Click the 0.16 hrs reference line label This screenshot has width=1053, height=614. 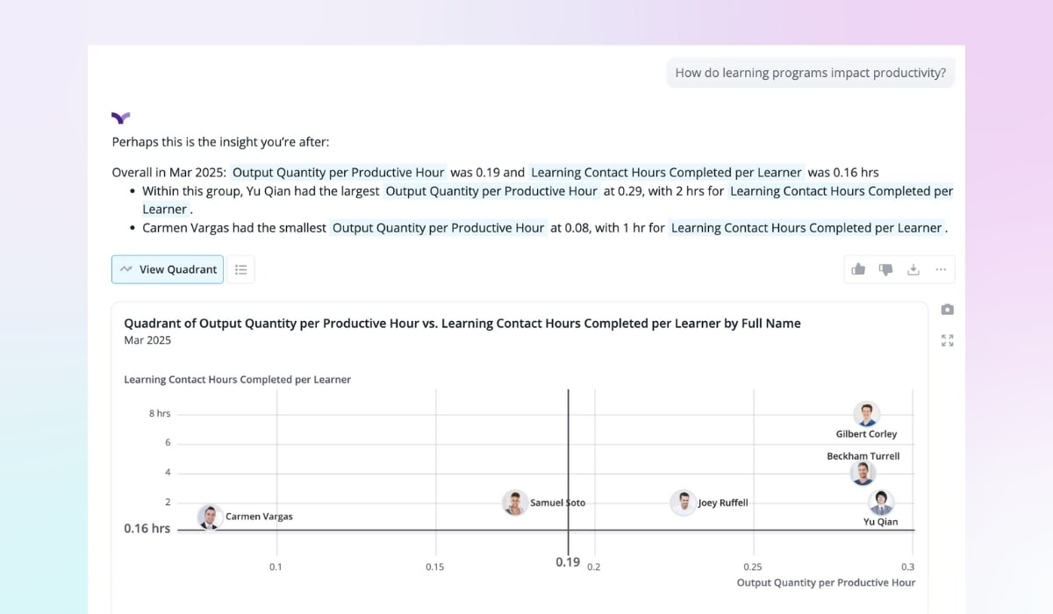pyautogui.click(x=147, y=529)
